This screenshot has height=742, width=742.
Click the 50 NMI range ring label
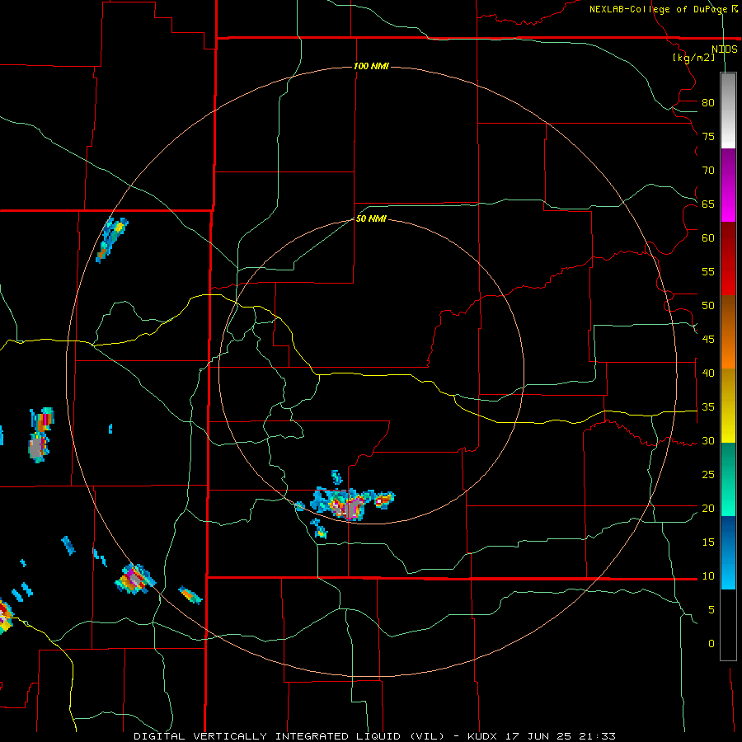click(371, 218)
